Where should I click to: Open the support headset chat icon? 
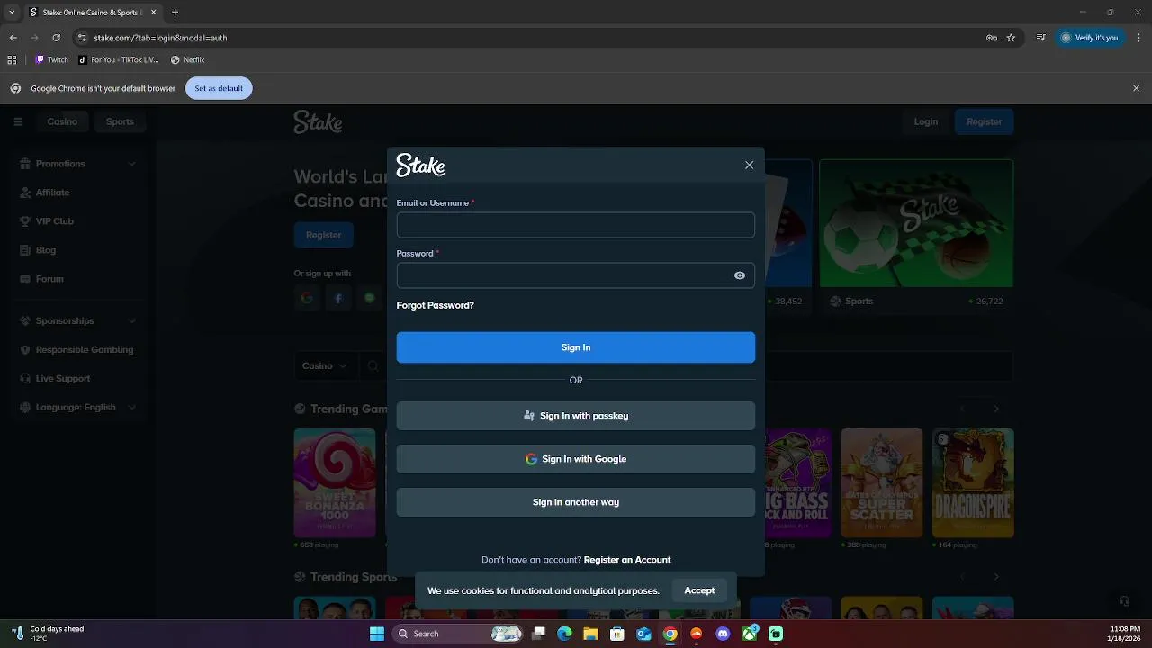1124,600
